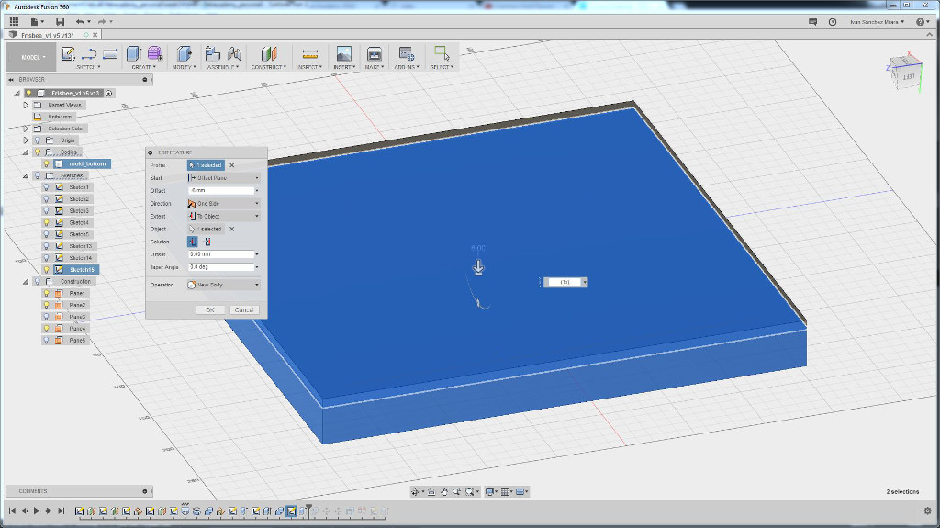The width and height of the screenshot is (940, 528).
Task: Click OK in Edit Feature dialog
Action: point(210,310)
